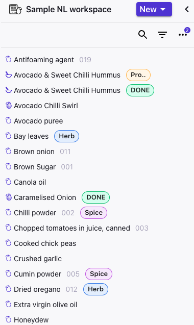The height and width of the screenshot is (325, 194).
Task: Open the Dried oregano entry
Action: point(37,289)
